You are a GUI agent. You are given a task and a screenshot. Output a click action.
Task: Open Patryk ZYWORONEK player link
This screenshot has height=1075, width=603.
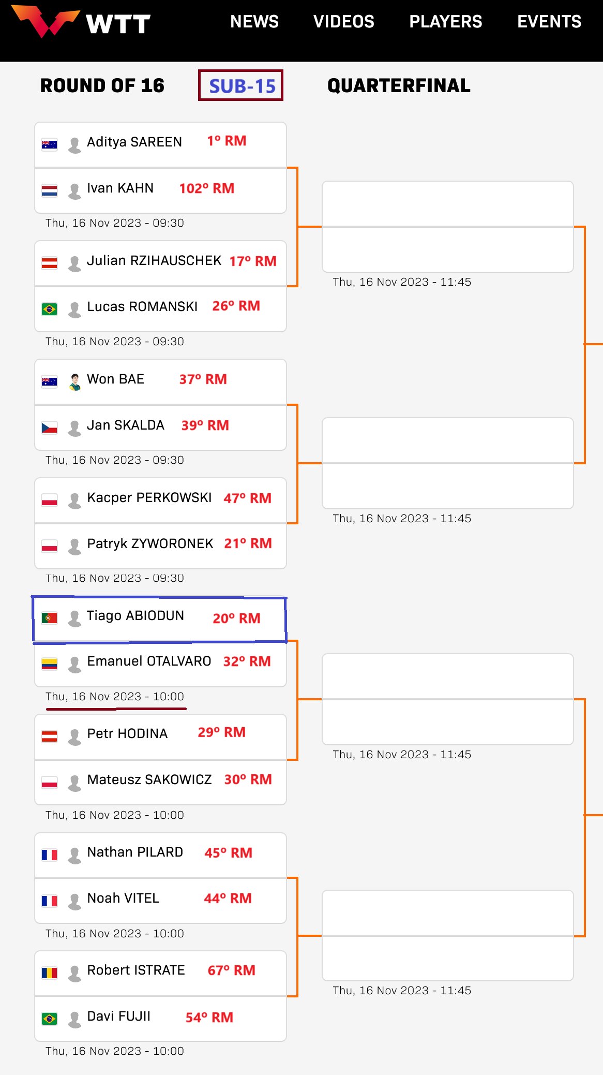coord(150,543)
